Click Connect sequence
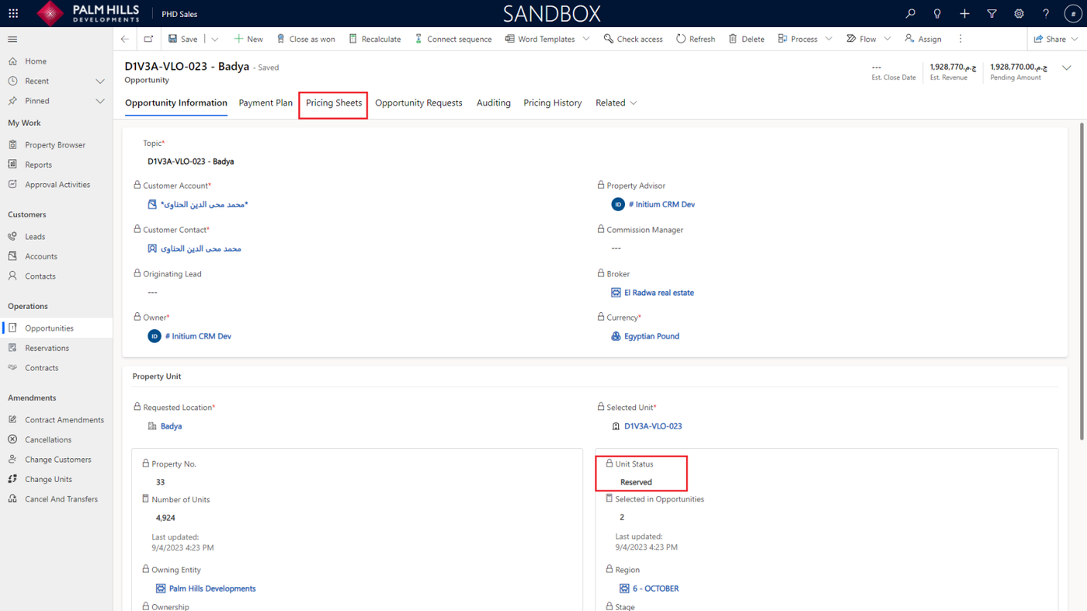This screenshot has width=1087, height=611. [453, 39]
